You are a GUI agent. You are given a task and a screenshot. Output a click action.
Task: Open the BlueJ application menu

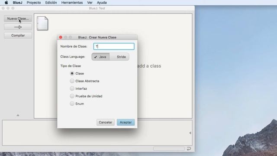point(17,3)
